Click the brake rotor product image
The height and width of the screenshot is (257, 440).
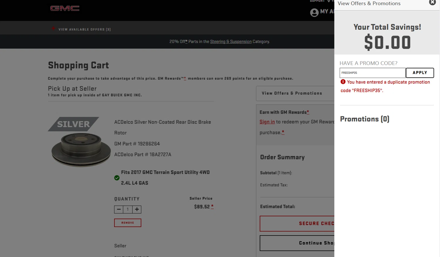[81, 149]
